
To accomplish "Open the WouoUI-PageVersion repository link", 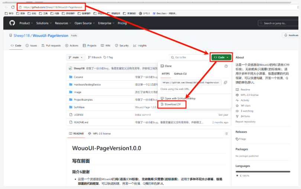I will click(x=50, y=36).
